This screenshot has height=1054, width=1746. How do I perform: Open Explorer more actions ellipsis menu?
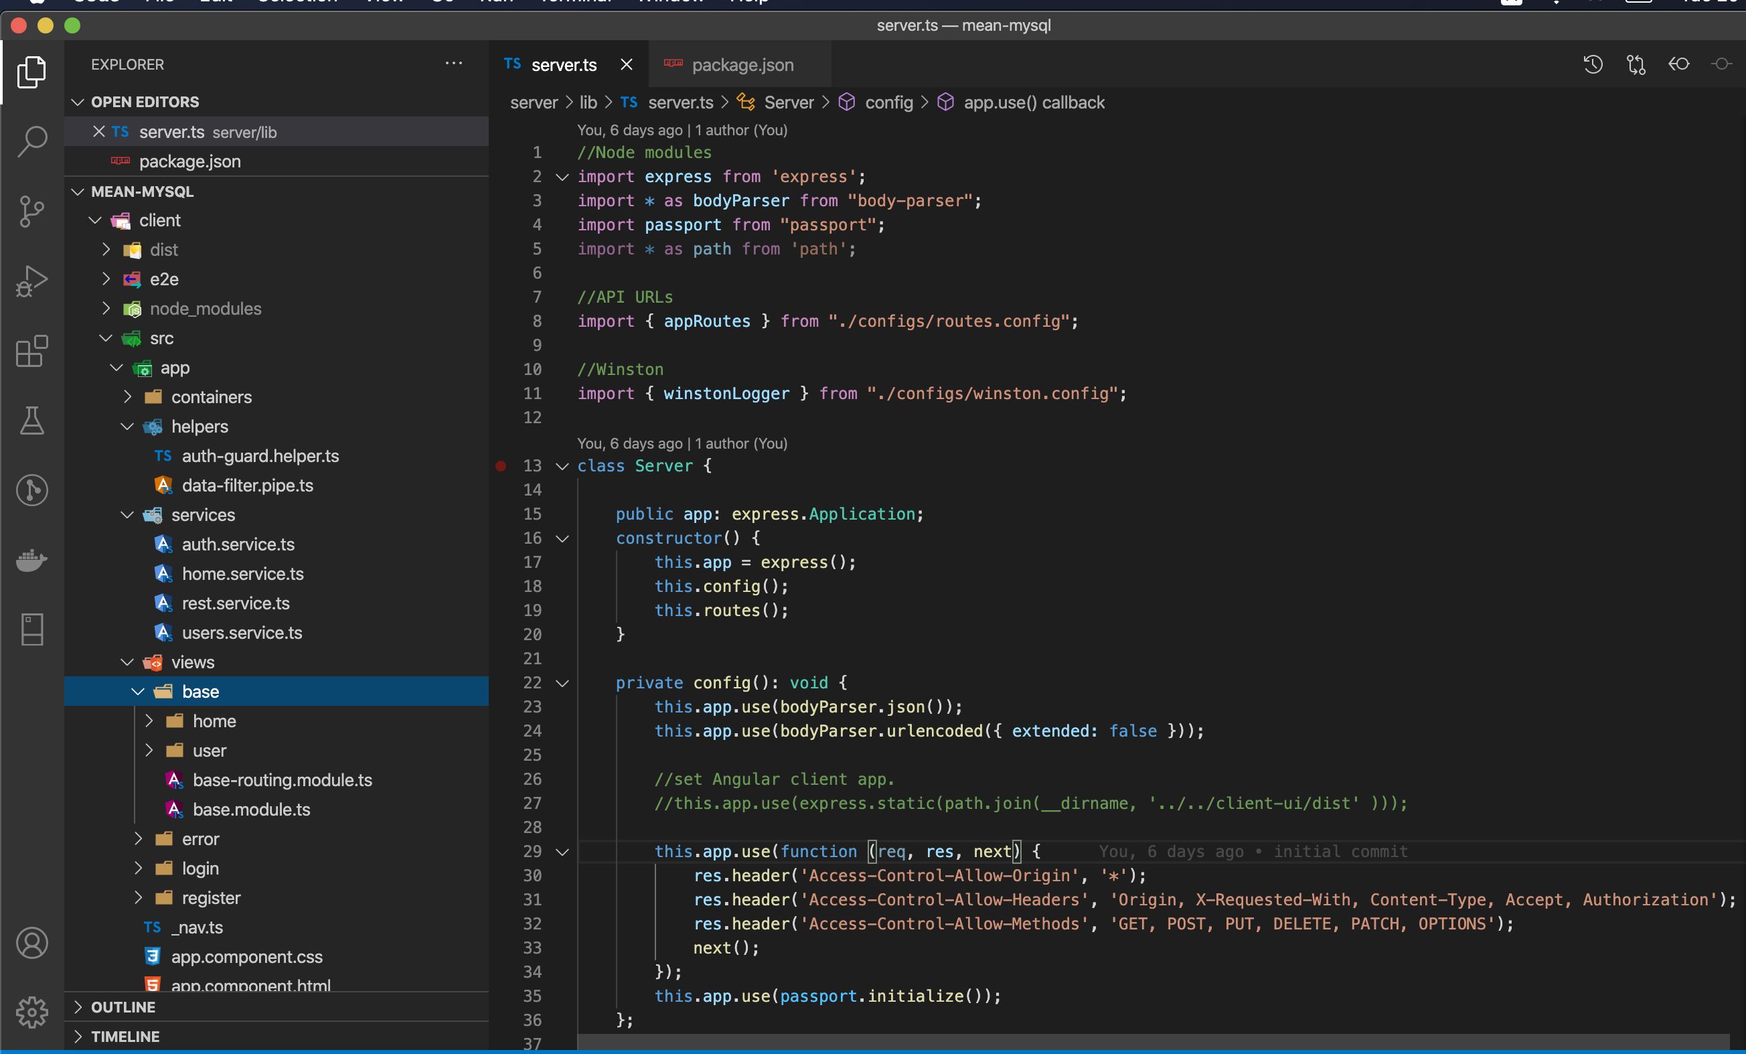point(453,64)
